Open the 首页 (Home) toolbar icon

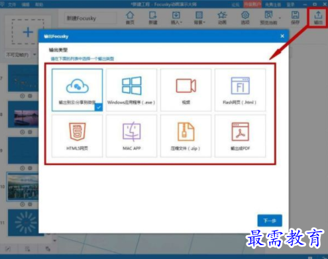pos(130,18)
